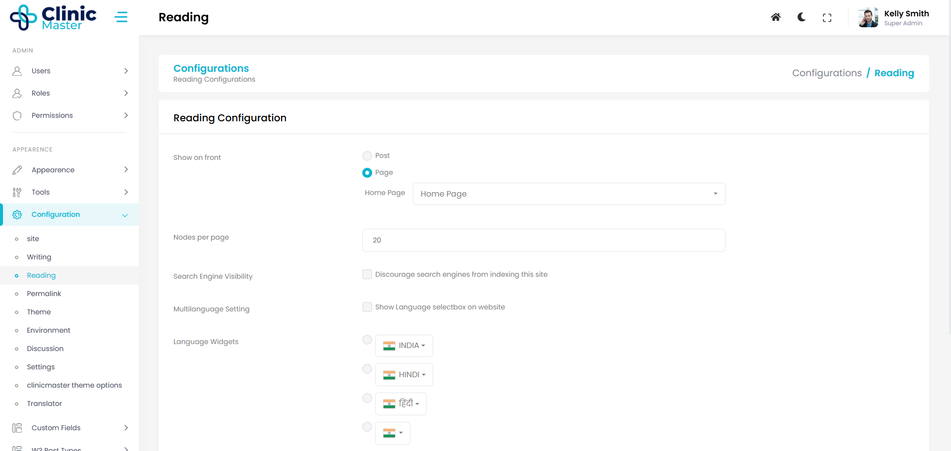Enable discourage search engines checkbox

pos(367,274)
